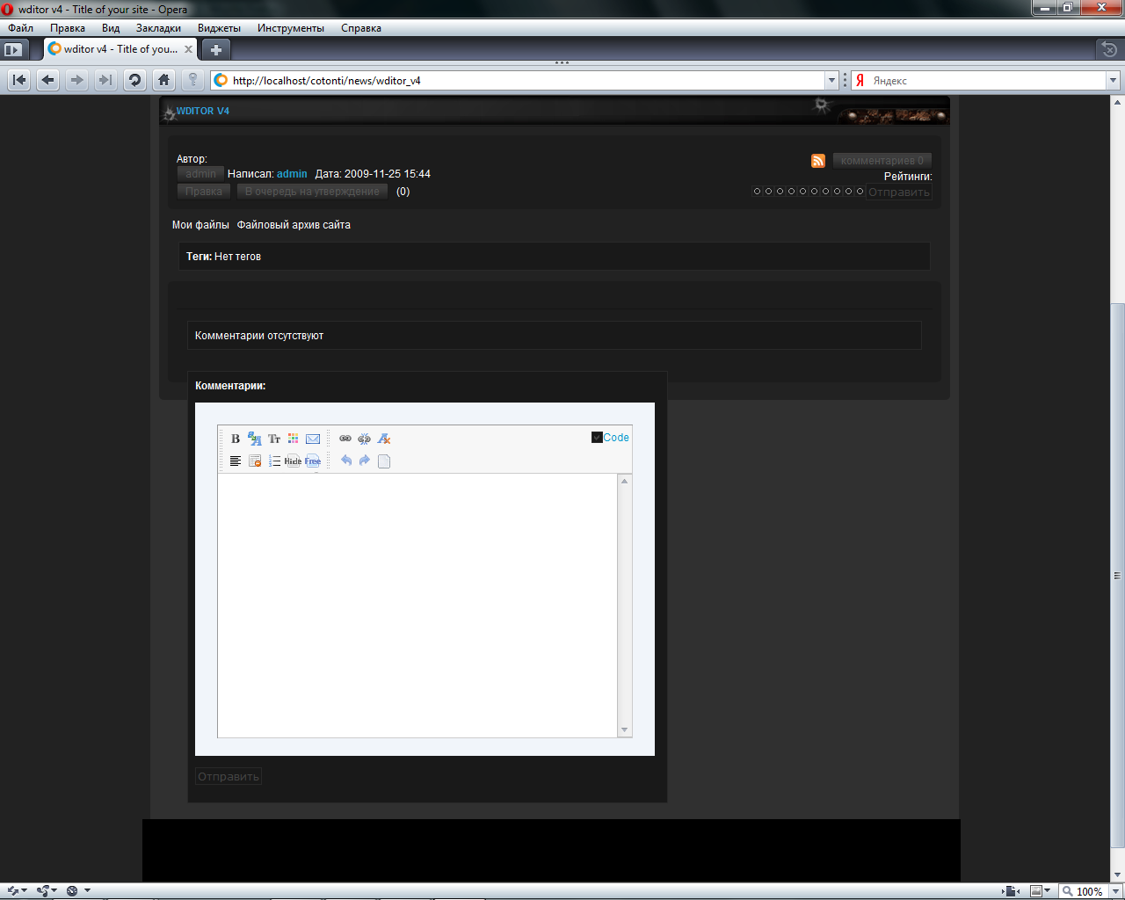Open the Яндекс search engine dropdown

[1113, 81]
